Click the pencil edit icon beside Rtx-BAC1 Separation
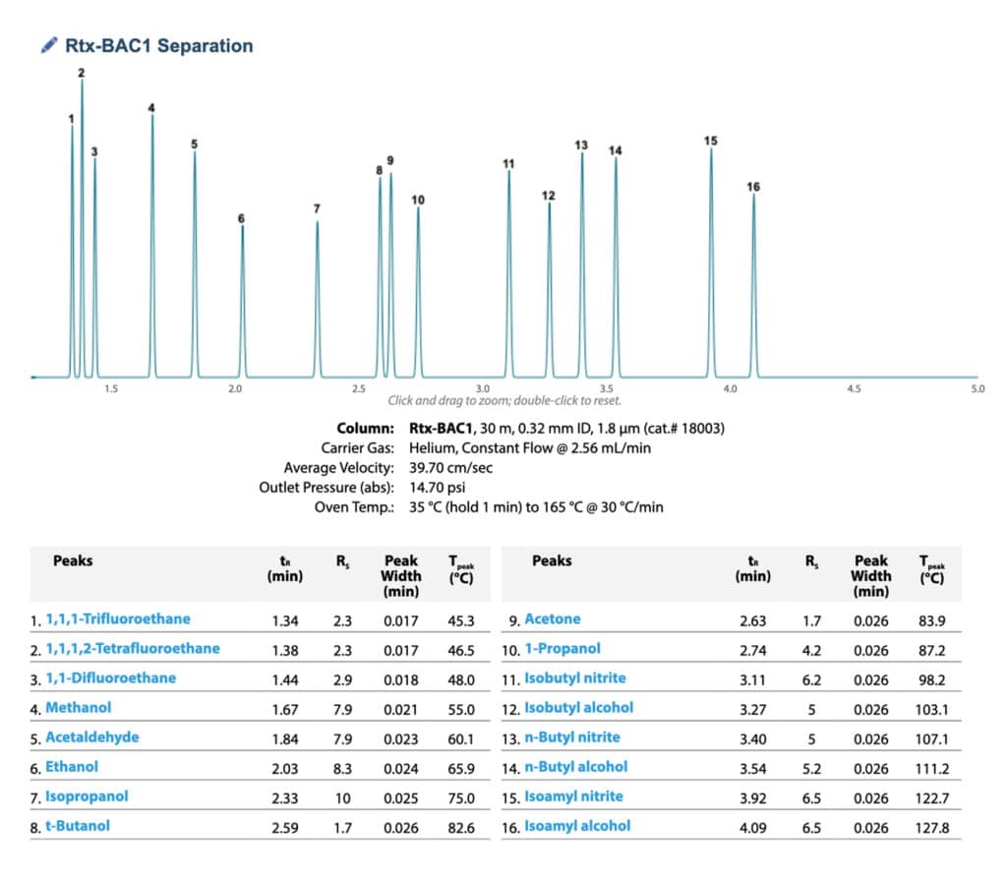Image resolution: width=1007 pixels, height=880 pixels. pos(48,46)
